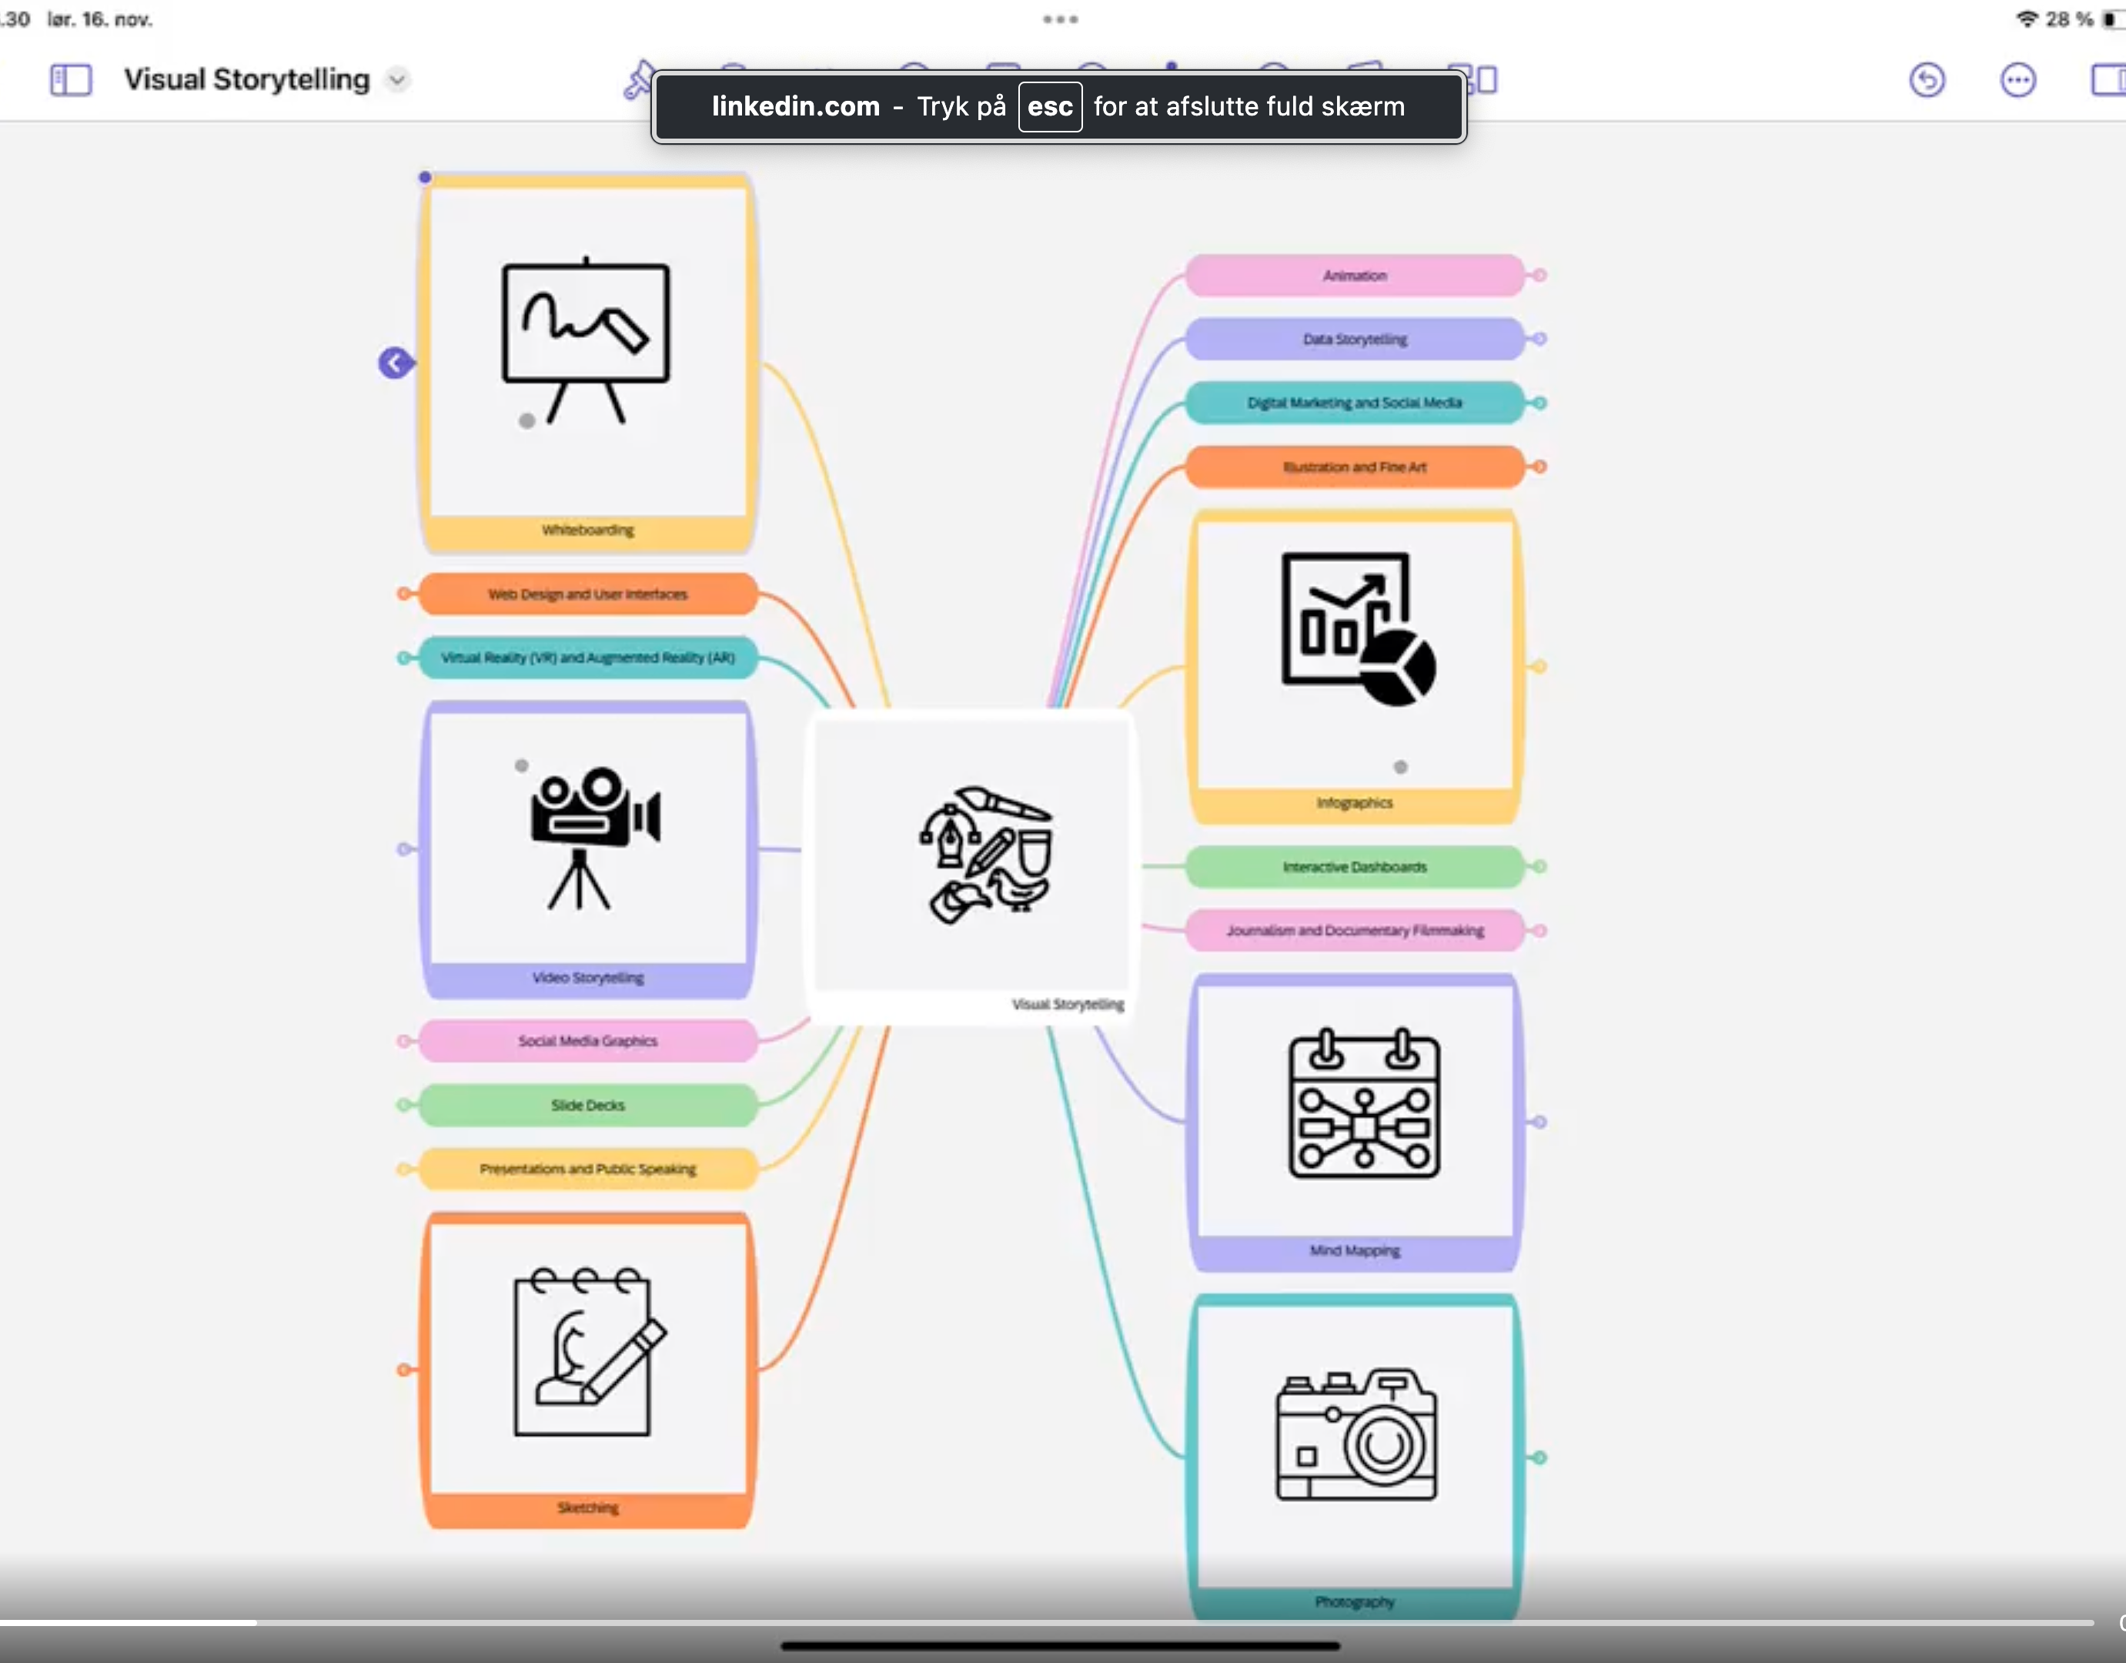This screenshot has height=1663, width=2126.
Task: Open the right inspector panel icon
Action: pos(2108,80)
